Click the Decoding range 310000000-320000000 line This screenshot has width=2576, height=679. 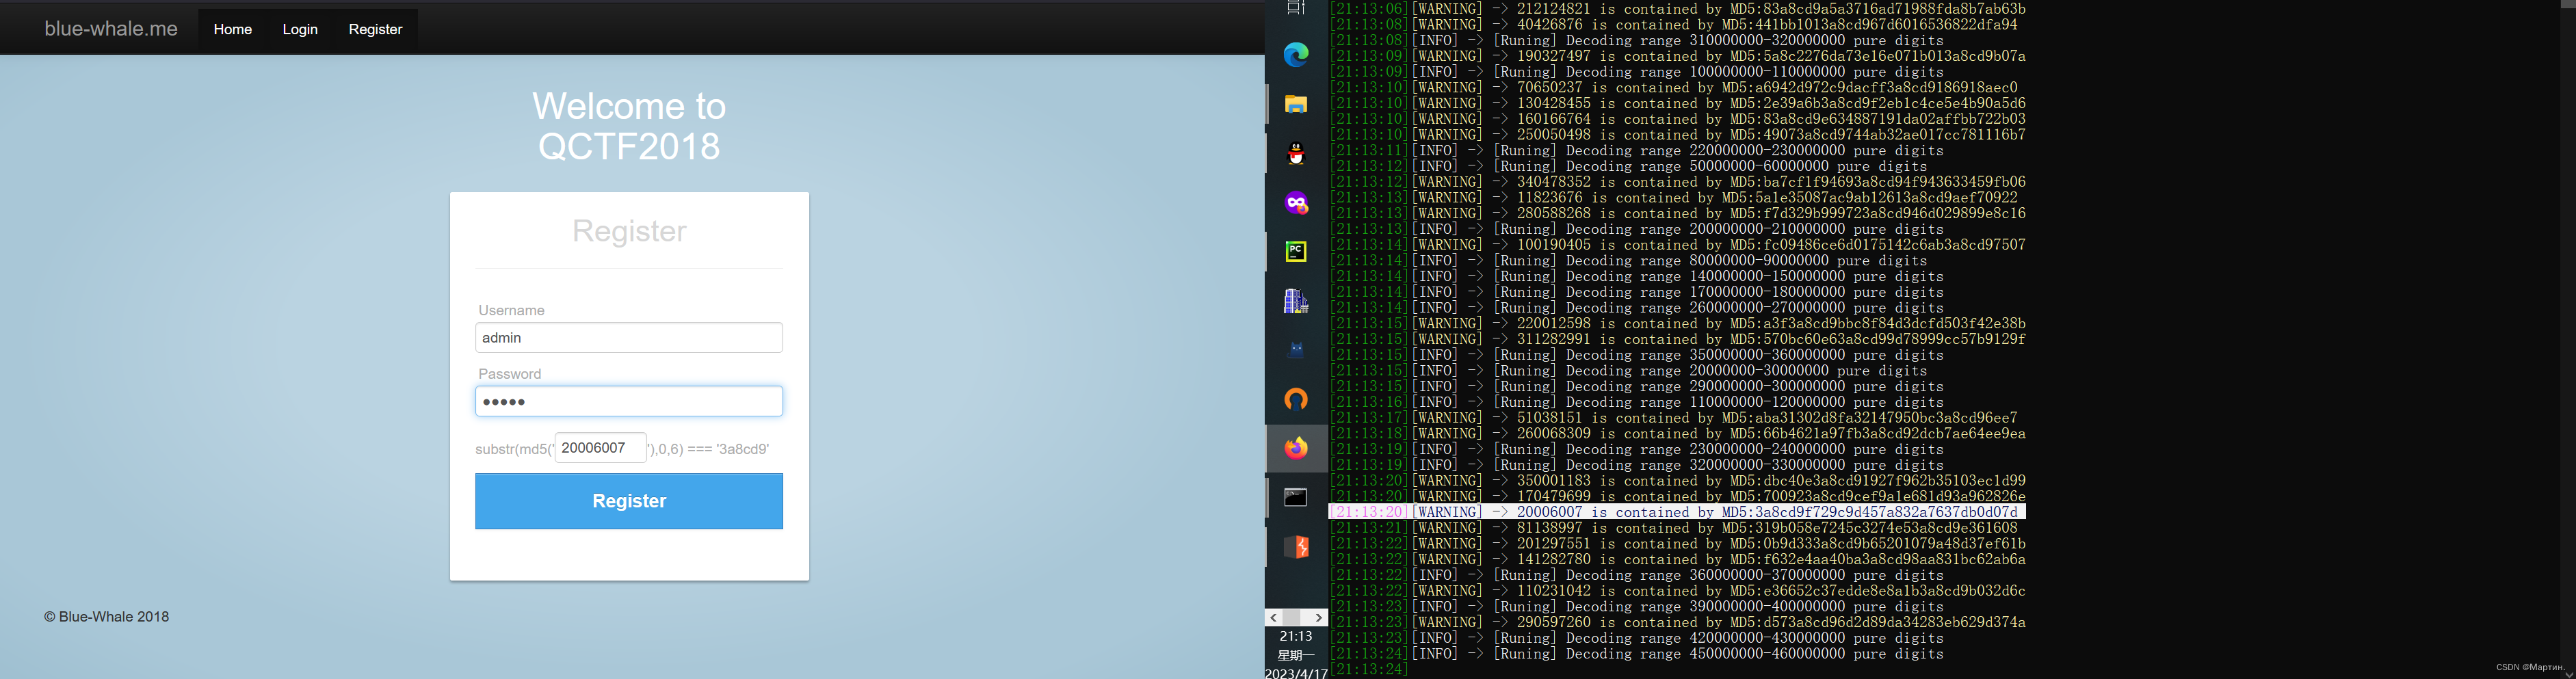1636,40
